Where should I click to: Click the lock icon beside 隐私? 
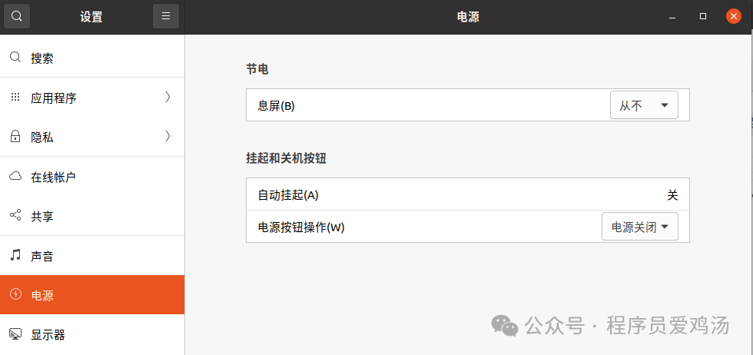point(15,137)
